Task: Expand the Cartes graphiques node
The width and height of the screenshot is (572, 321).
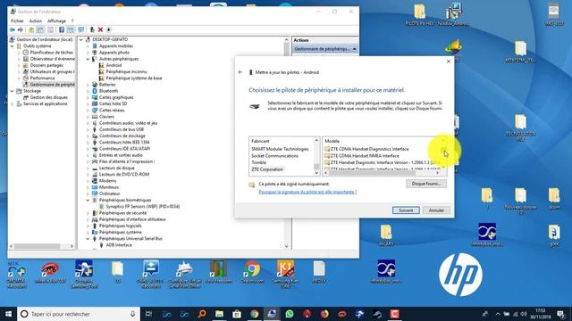Action: tap(88, 97)
